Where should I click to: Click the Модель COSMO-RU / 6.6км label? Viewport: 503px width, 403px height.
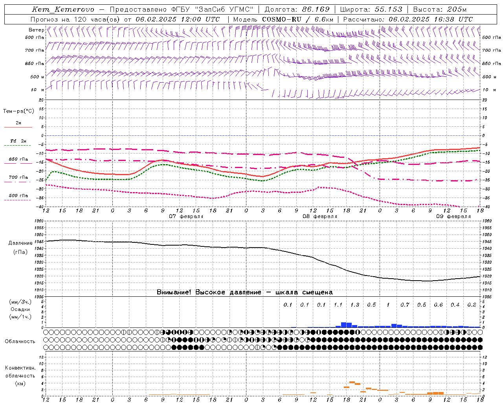pos(283,19)
